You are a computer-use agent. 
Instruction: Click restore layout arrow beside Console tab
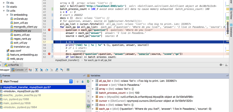[26, 70]
